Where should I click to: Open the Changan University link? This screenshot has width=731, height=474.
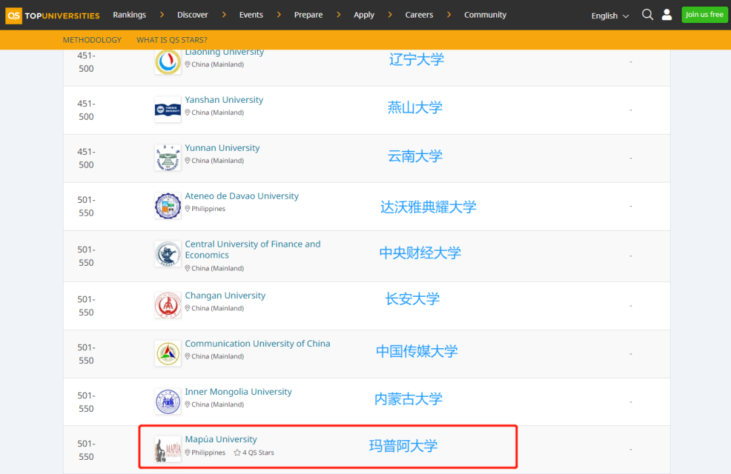[225, 295]
